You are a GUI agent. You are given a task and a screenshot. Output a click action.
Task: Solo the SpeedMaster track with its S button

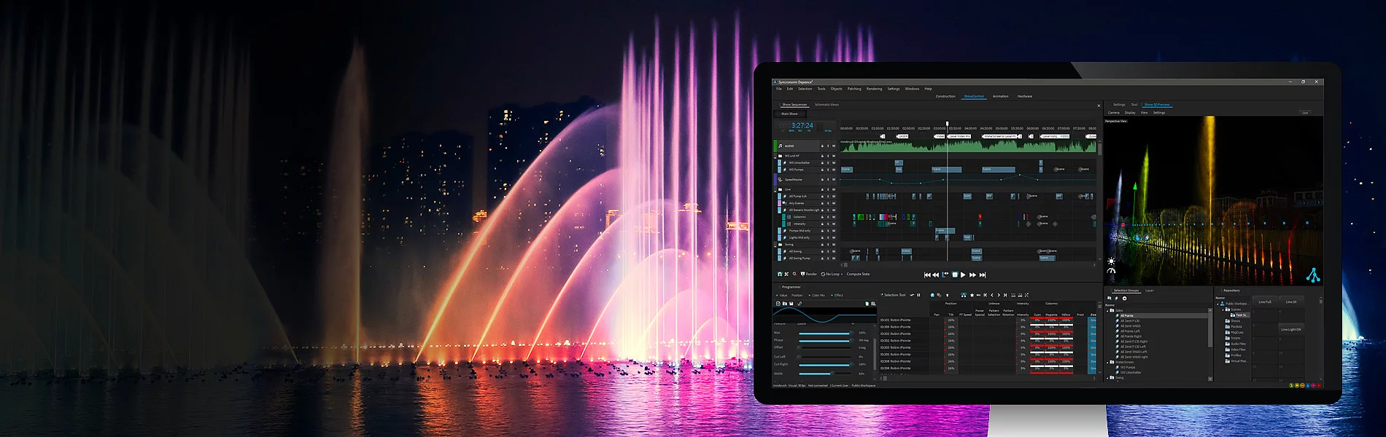click(829, 179)
